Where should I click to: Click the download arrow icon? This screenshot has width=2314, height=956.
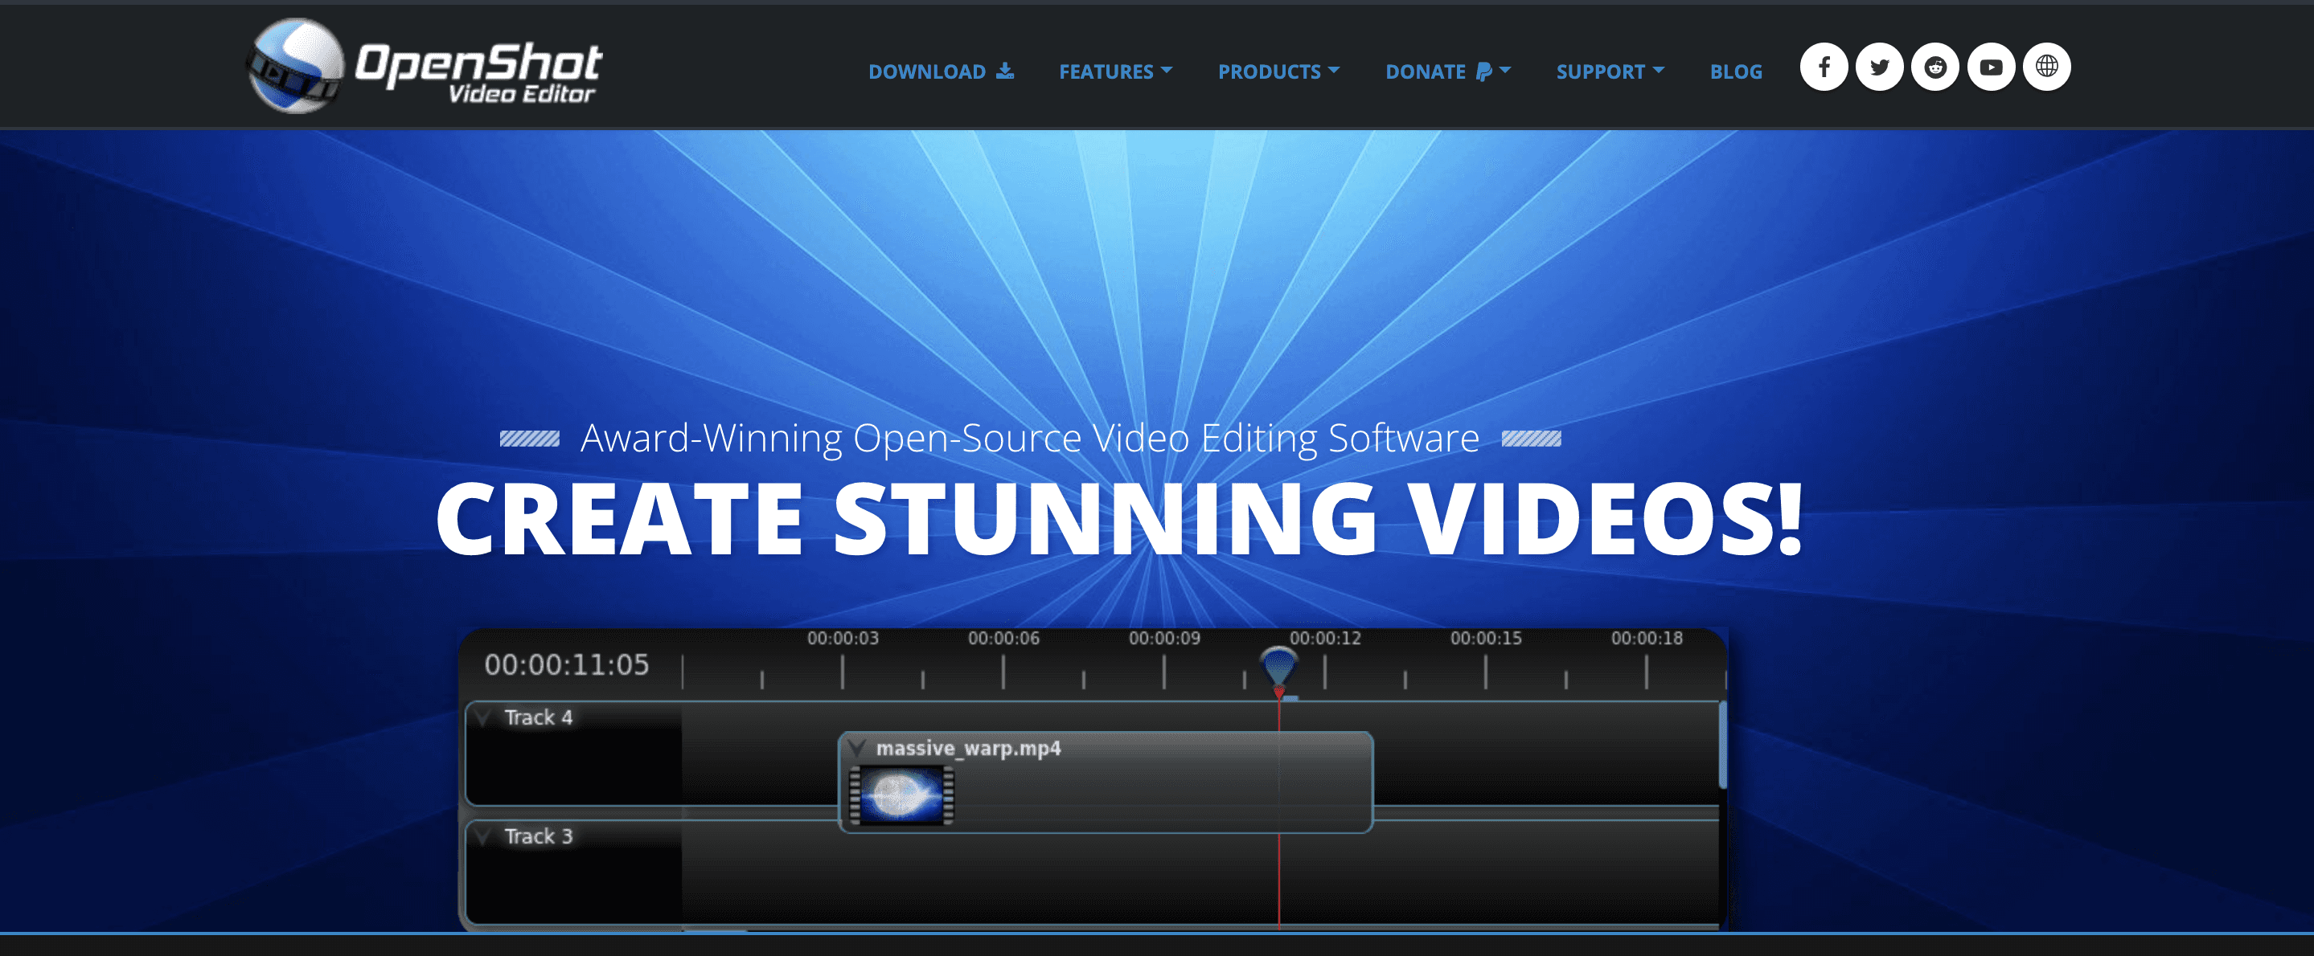pyautogui.click(x=1005, y=71)
